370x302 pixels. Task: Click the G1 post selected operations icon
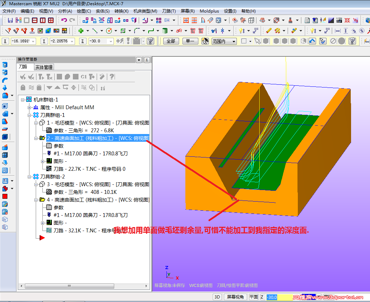pyautogui.click(x=83, y=77)
